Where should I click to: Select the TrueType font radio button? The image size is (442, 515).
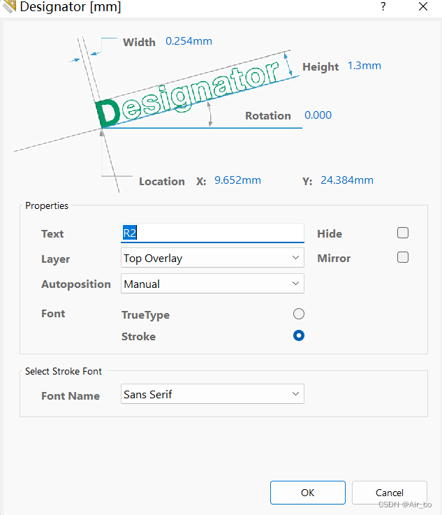(x=299, y=314)
